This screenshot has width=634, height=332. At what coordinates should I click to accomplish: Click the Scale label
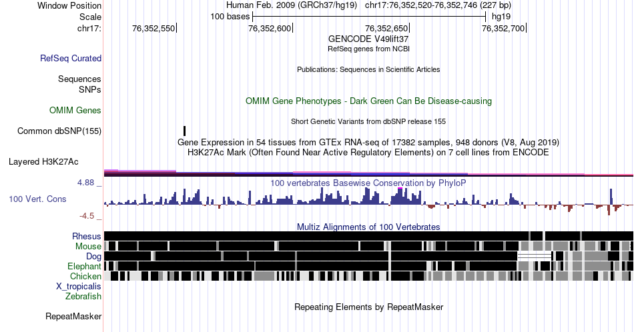click(x=91, y=17)
